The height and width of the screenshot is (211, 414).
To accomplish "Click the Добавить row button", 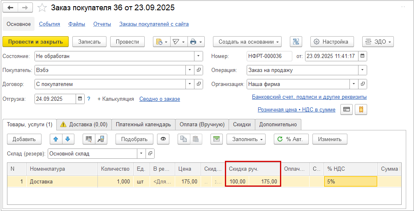I will pyautogui.click(x=24, y=139).
